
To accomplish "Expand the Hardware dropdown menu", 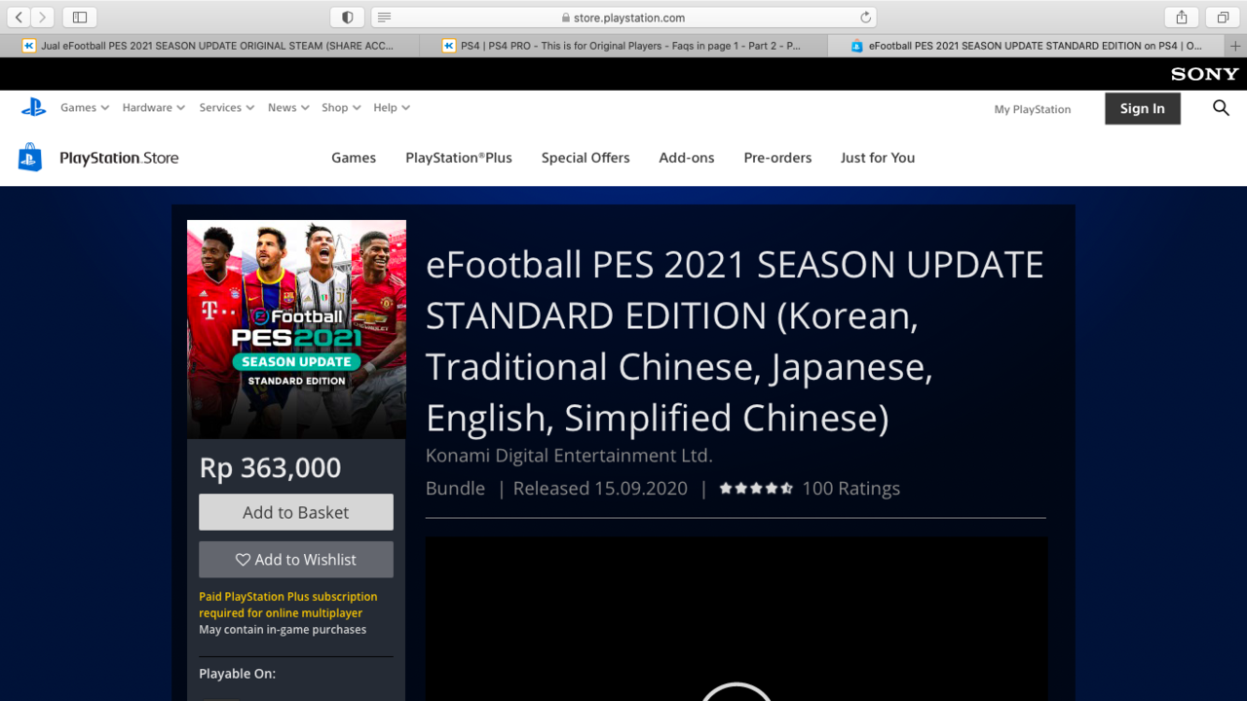I will (x=154, y=108).
